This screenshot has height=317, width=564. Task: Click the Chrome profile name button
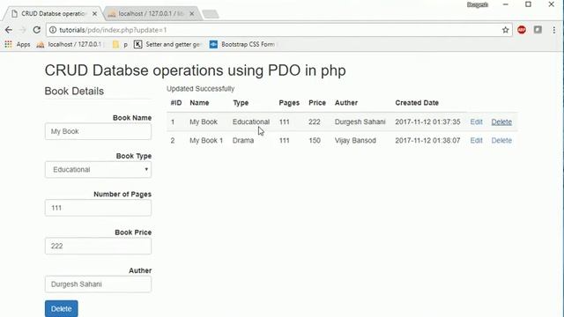coord(478,4)
